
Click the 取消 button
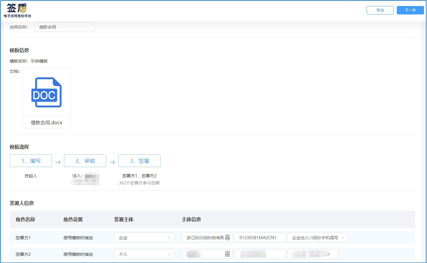380,10
